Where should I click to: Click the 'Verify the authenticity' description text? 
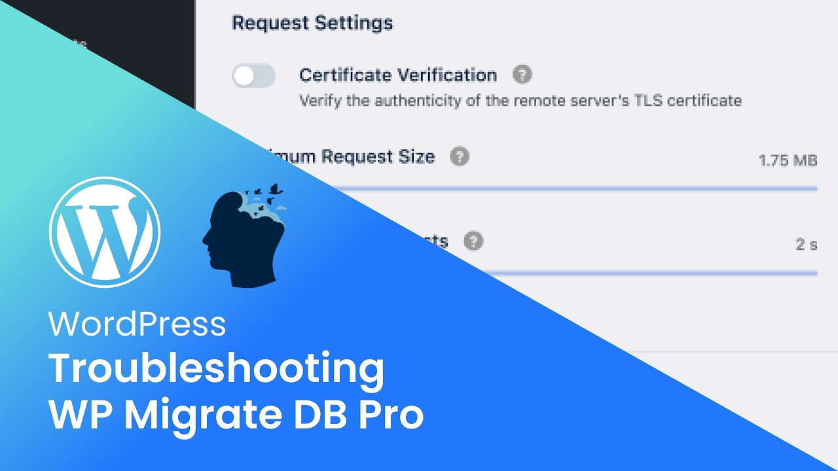(520, 101)
